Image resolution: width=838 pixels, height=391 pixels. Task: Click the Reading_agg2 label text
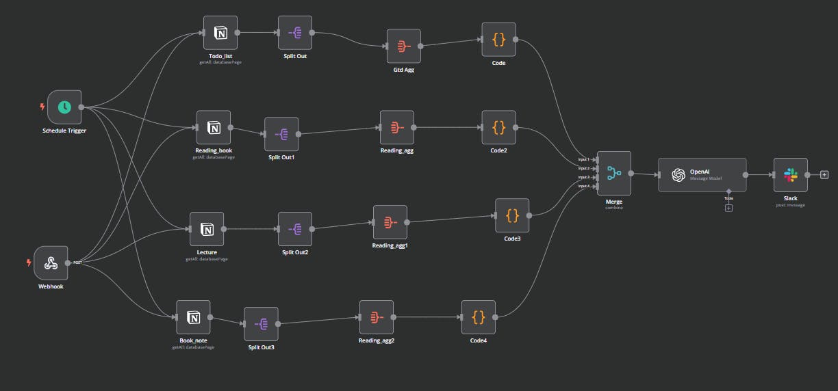(377, 340)
